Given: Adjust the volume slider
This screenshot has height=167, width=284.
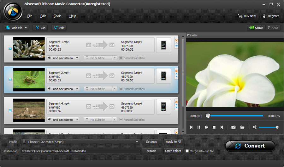Looking at the screenshot, I should coord(269,127).
